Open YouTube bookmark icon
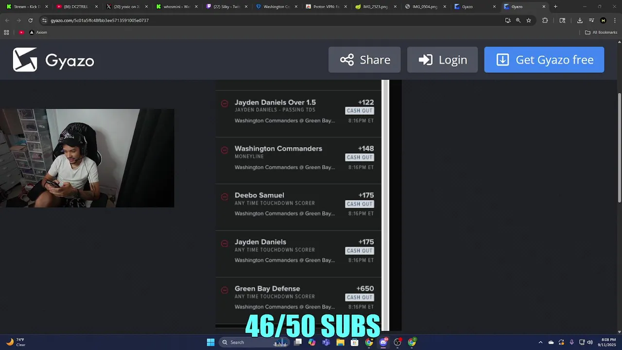The image size is (622, 350). click(x=21, y=33)
